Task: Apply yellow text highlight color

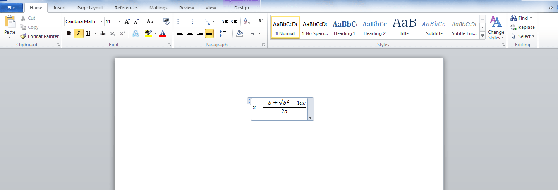Action: coord(148,33)
